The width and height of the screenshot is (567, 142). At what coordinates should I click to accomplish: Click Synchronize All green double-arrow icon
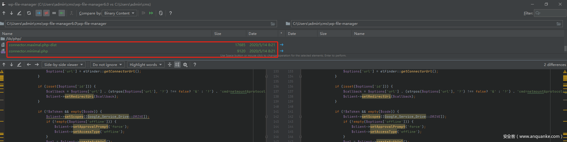pyautogui.click(x=151, y=13)
